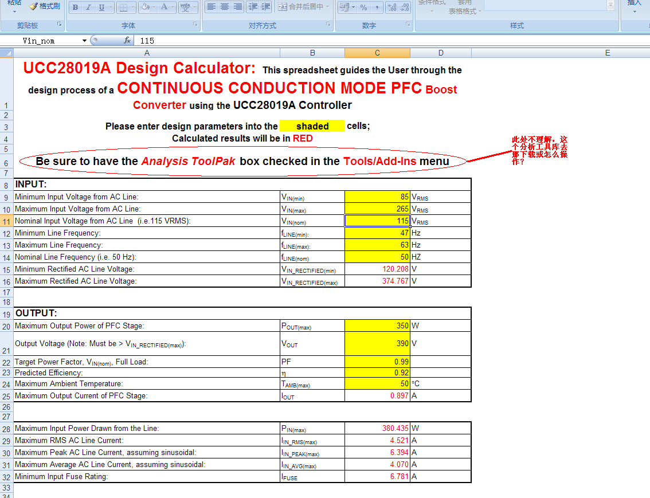This screenshot has height=498, width=650.
Task: Open Number (数字) dialog launcher
Action: pos(408,25)
